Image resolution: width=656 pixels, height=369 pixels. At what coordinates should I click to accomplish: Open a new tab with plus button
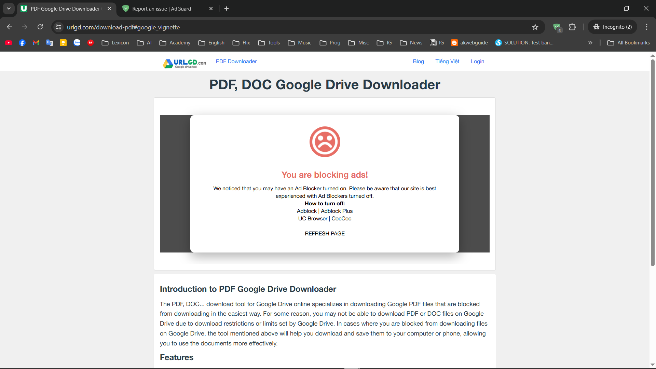[x=227, y=9]
